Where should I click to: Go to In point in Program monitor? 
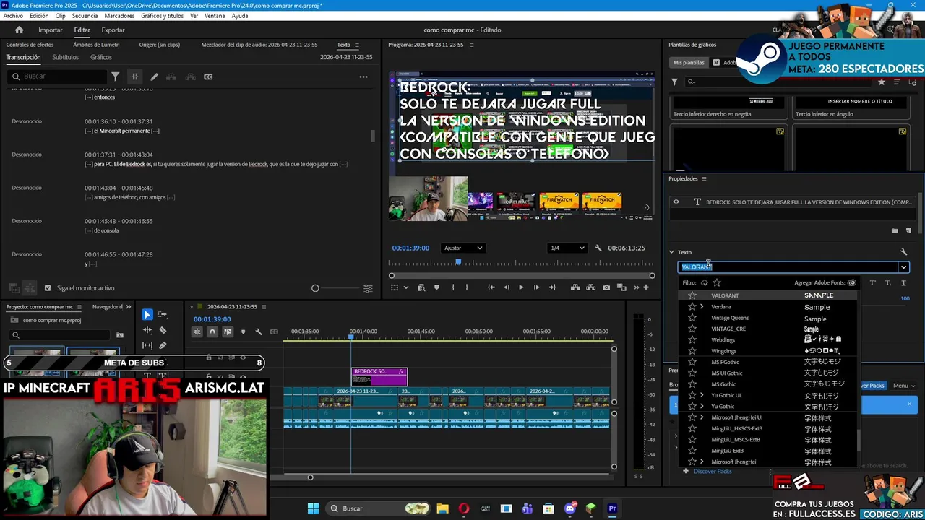point(491,287)
